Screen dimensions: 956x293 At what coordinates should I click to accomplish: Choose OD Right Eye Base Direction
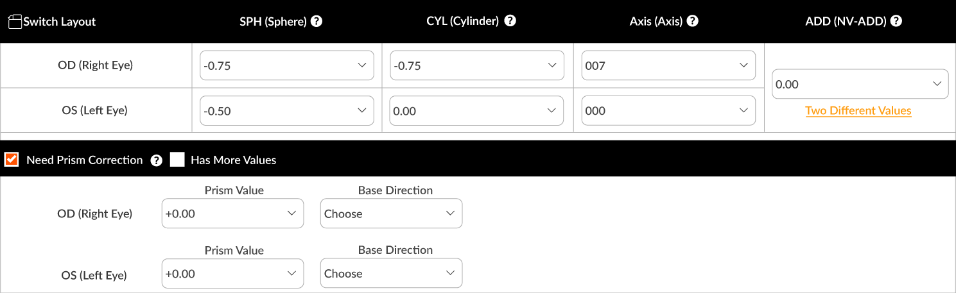click(391, 213)
